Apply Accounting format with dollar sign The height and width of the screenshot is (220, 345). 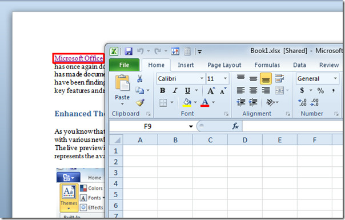302,90
